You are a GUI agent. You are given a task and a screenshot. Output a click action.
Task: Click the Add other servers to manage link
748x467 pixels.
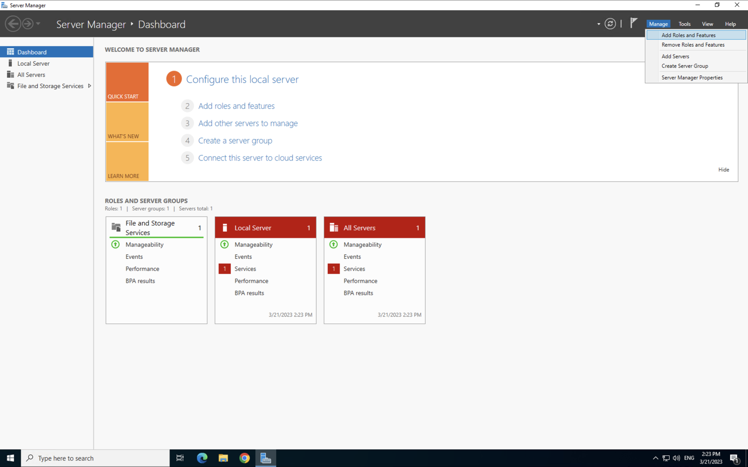[247, 124]
